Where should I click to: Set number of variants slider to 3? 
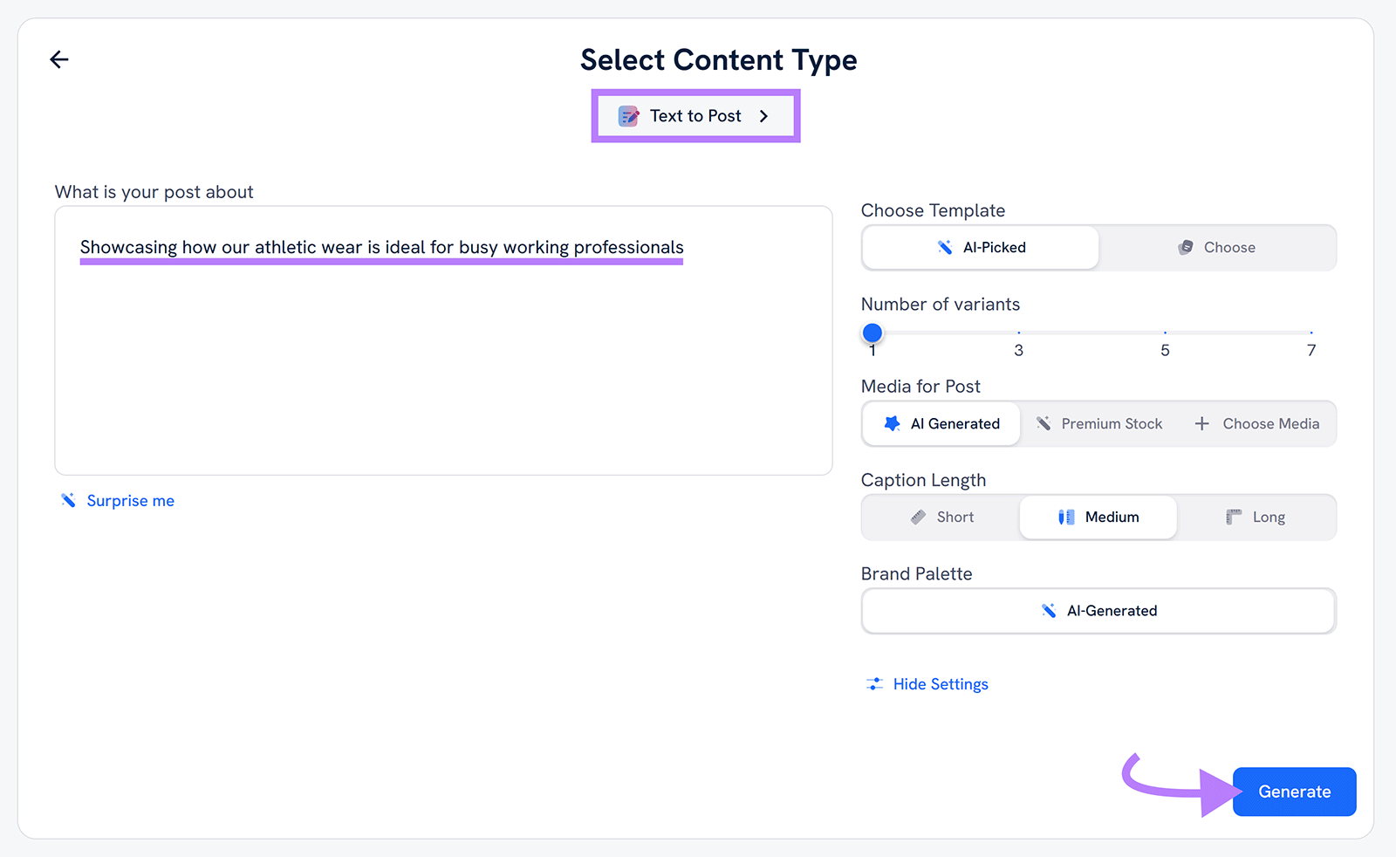click(x=1018, y=333)
